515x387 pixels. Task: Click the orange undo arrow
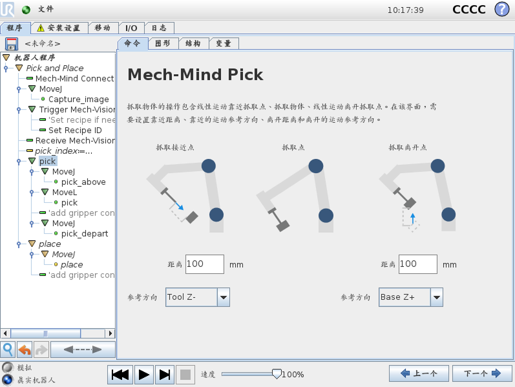coord(25,350)
